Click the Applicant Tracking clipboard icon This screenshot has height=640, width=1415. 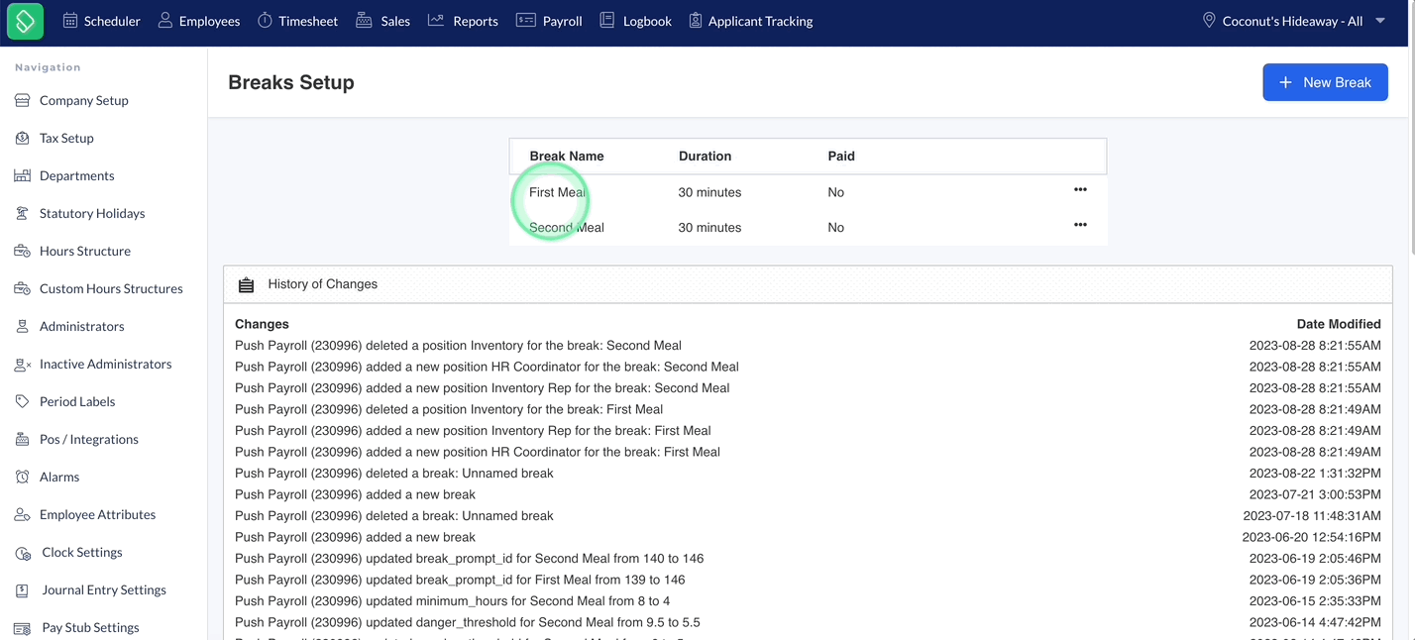[696, 21]
